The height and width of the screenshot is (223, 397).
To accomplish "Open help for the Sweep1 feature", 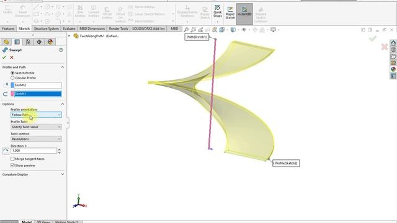I will coord(61,50).
